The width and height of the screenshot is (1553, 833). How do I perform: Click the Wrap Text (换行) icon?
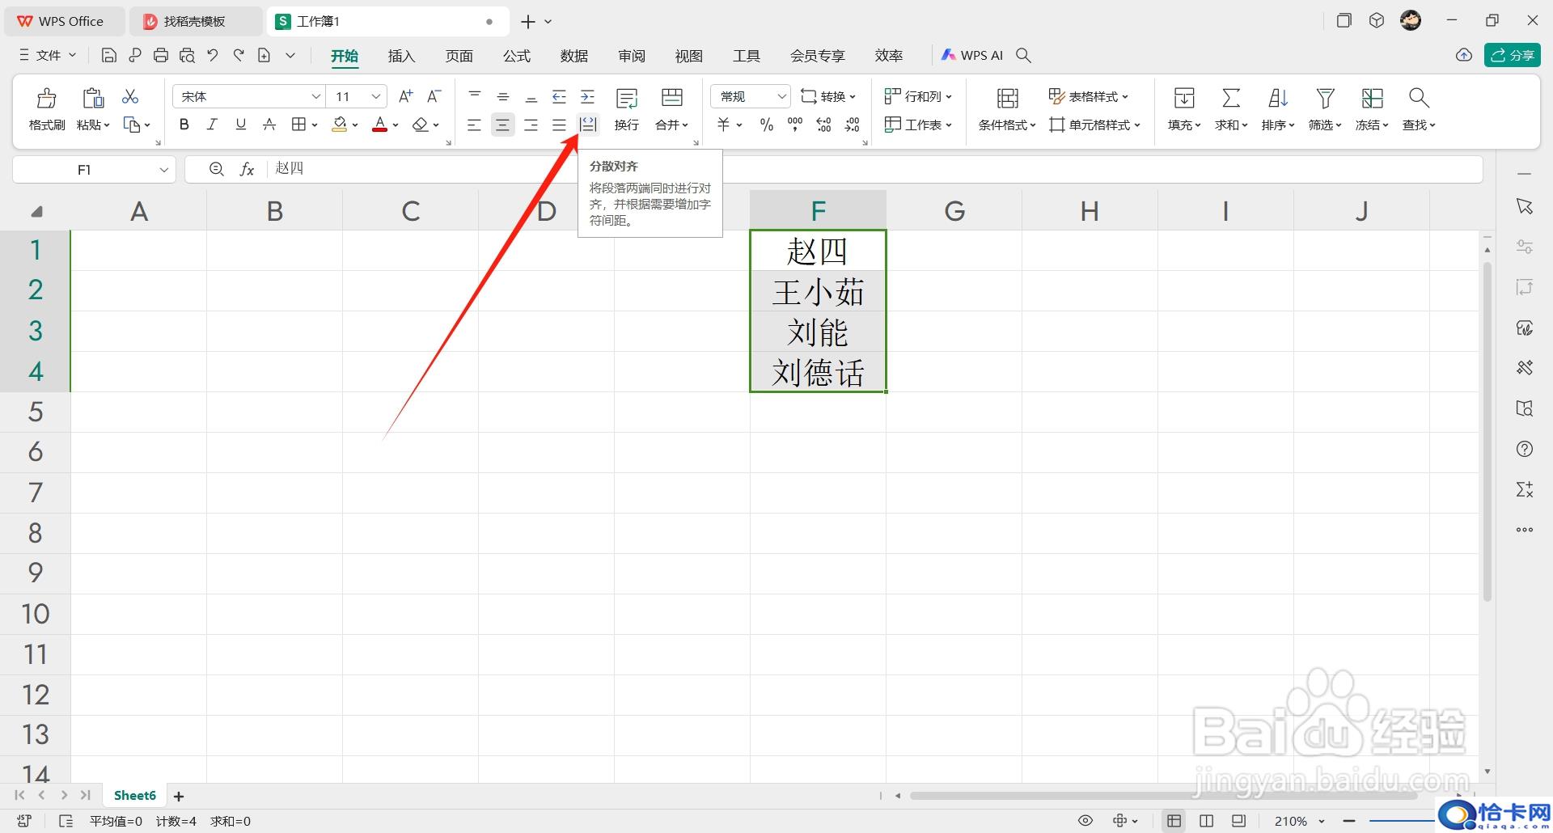pyautogui.click(x=627, y=99)
